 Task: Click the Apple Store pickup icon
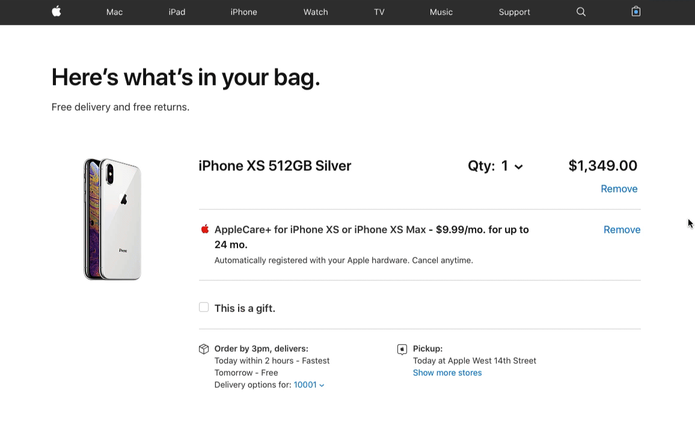pos(402,349)
